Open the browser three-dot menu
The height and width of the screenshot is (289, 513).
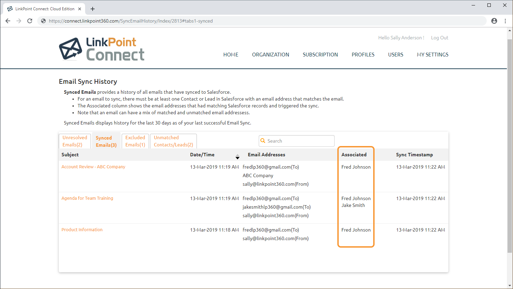tap(505, 21)
